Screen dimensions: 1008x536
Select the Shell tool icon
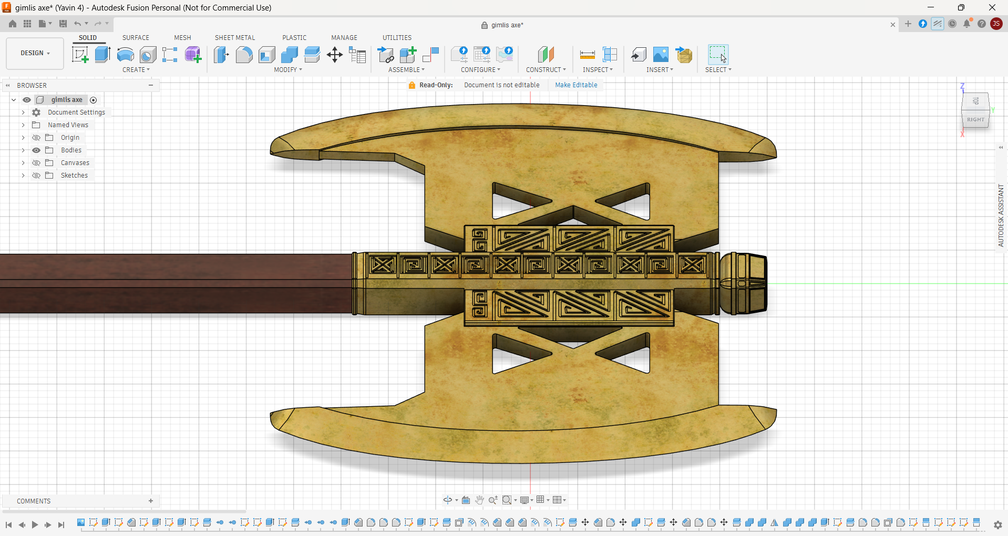266,54
